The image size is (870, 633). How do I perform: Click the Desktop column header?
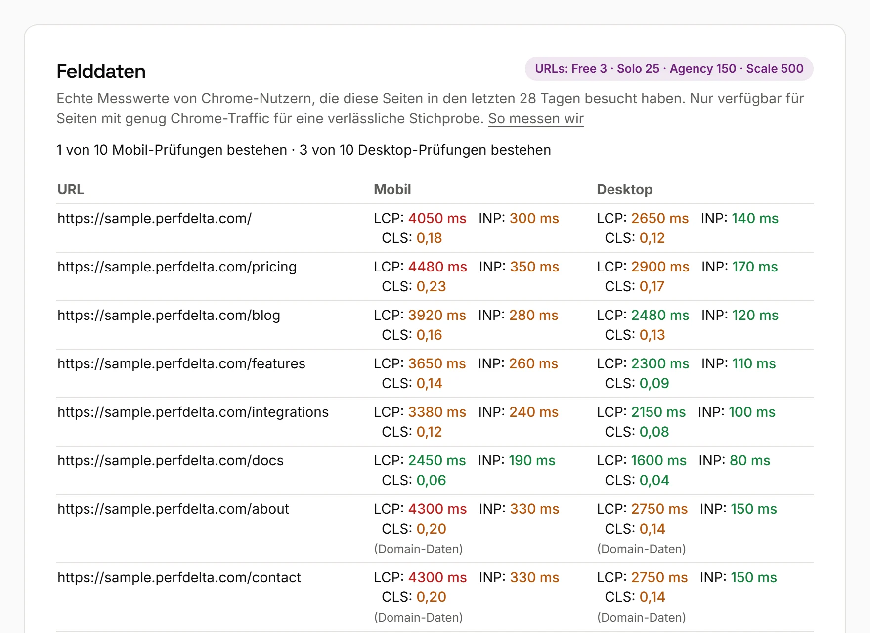click(625, 189)
